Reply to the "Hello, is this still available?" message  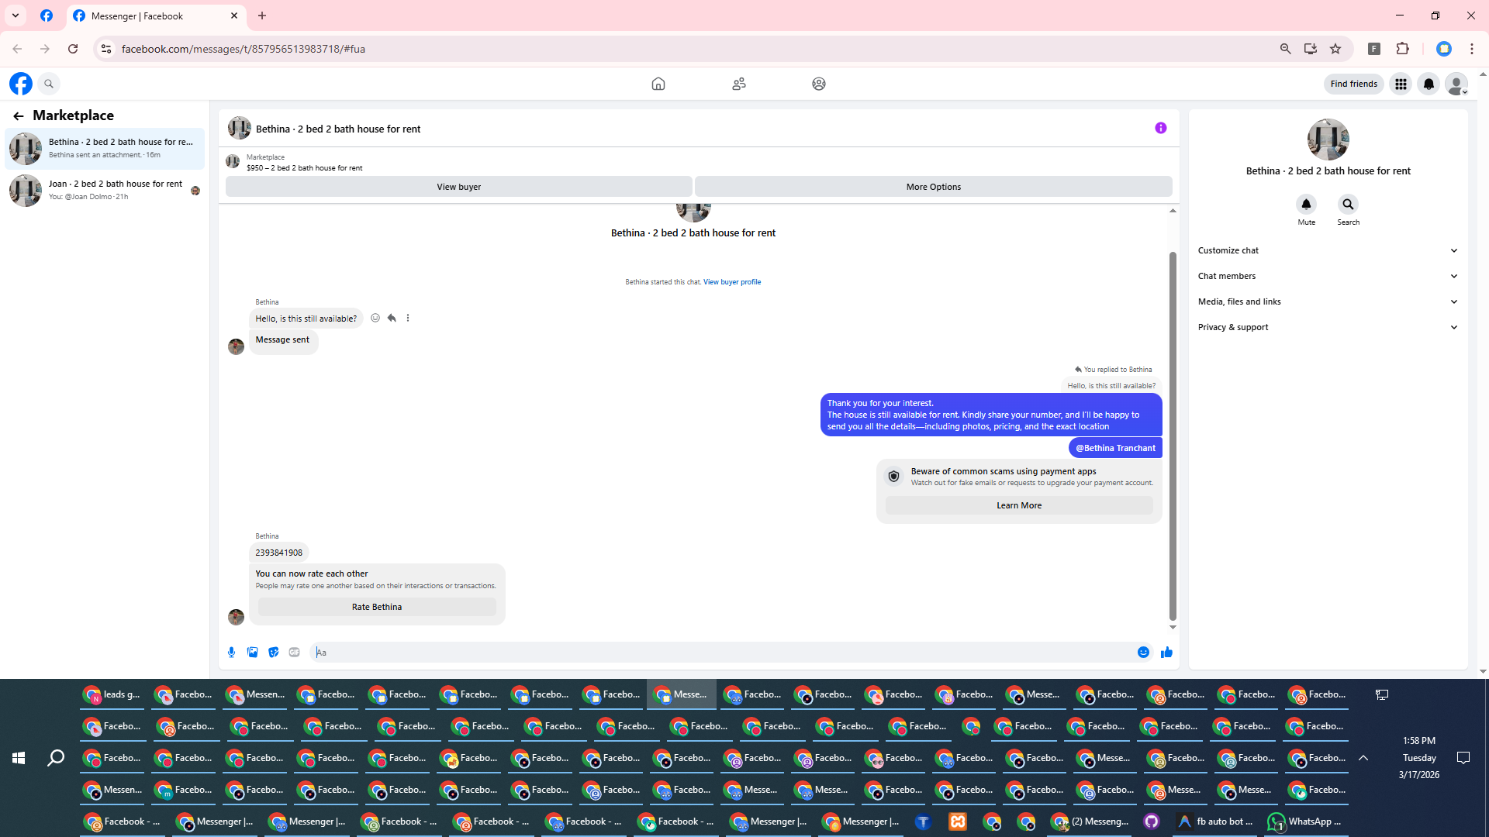point(392,318)
